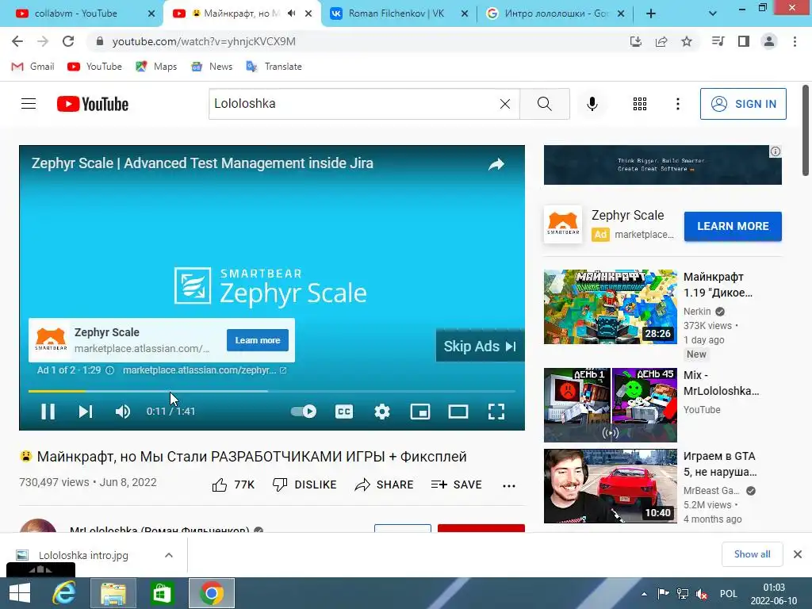812x609 pixels.
Task: Click Learn more on the video ad overlay
Action: 258,340
